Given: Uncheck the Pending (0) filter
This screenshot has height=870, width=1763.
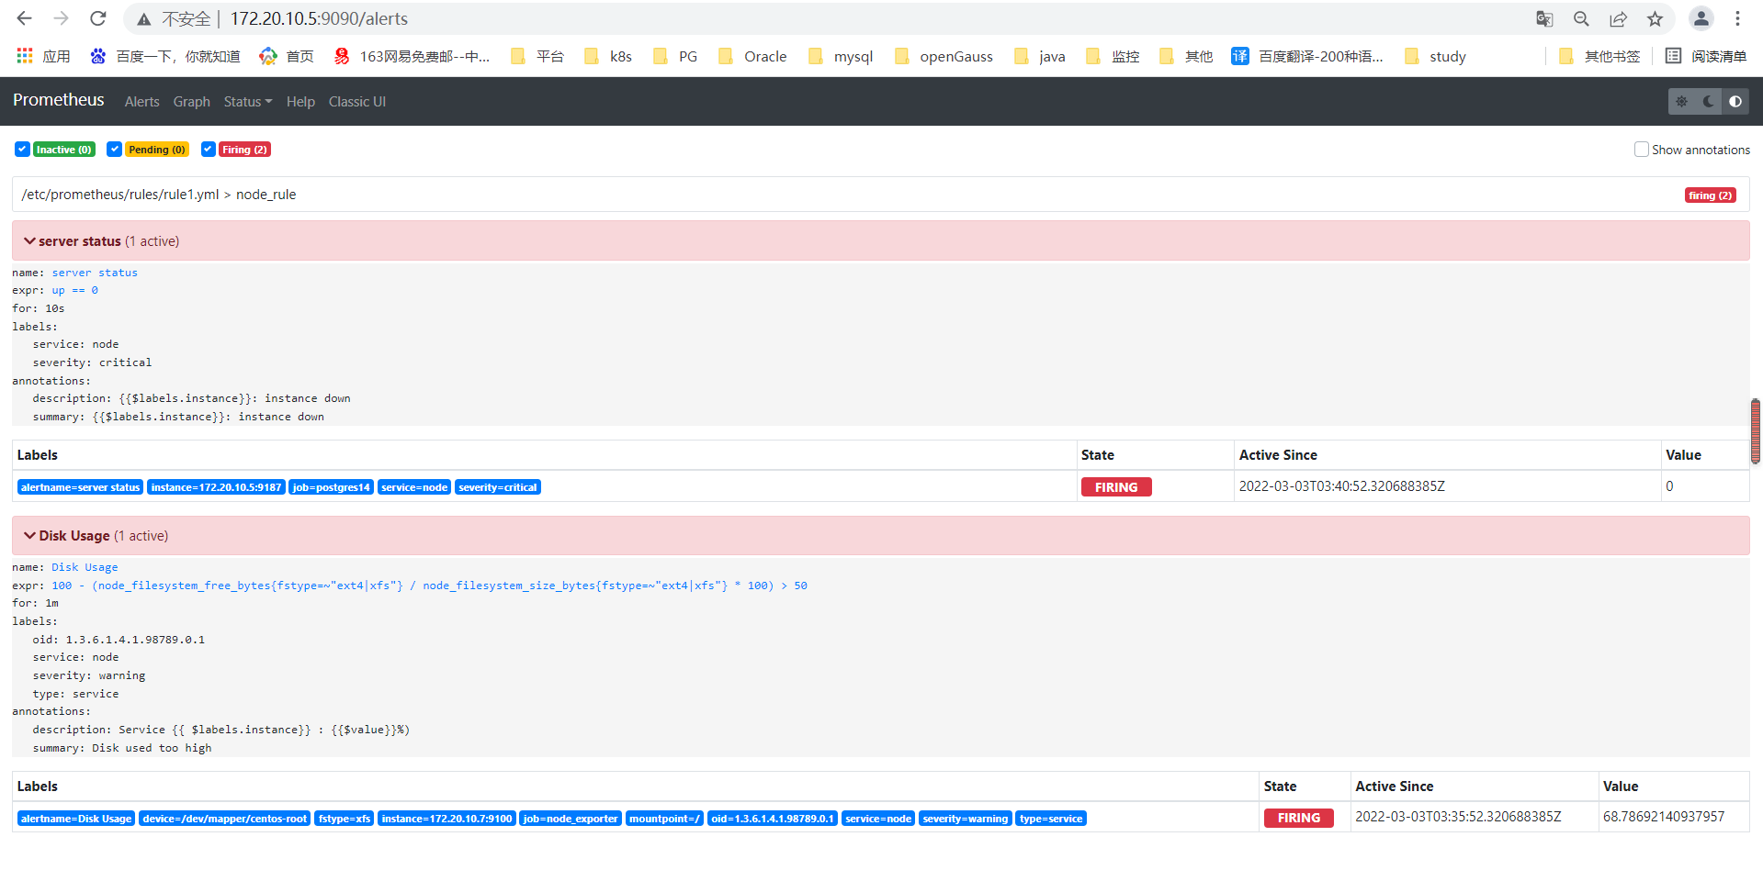Looking at the screenshot, I should pos(114,149).
